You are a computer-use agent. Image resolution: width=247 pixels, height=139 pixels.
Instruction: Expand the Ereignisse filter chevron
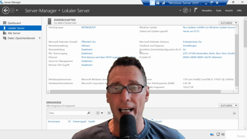(234, 113)
